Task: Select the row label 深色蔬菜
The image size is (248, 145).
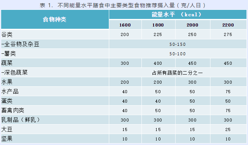Action: click(x=14, y=73)
